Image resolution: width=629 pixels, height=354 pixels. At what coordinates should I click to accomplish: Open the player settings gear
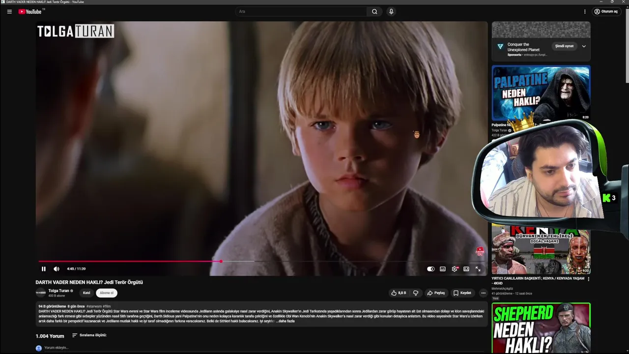coord(455,269)
